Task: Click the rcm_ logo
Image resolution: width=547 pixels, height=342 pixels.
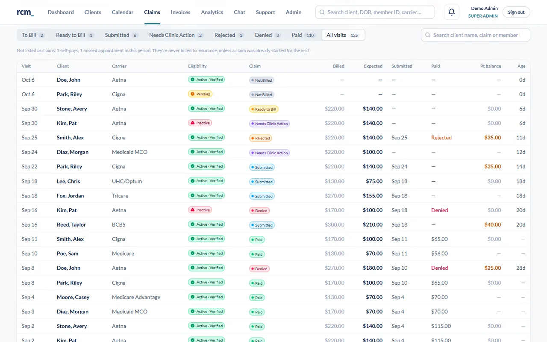Action: 25,12
